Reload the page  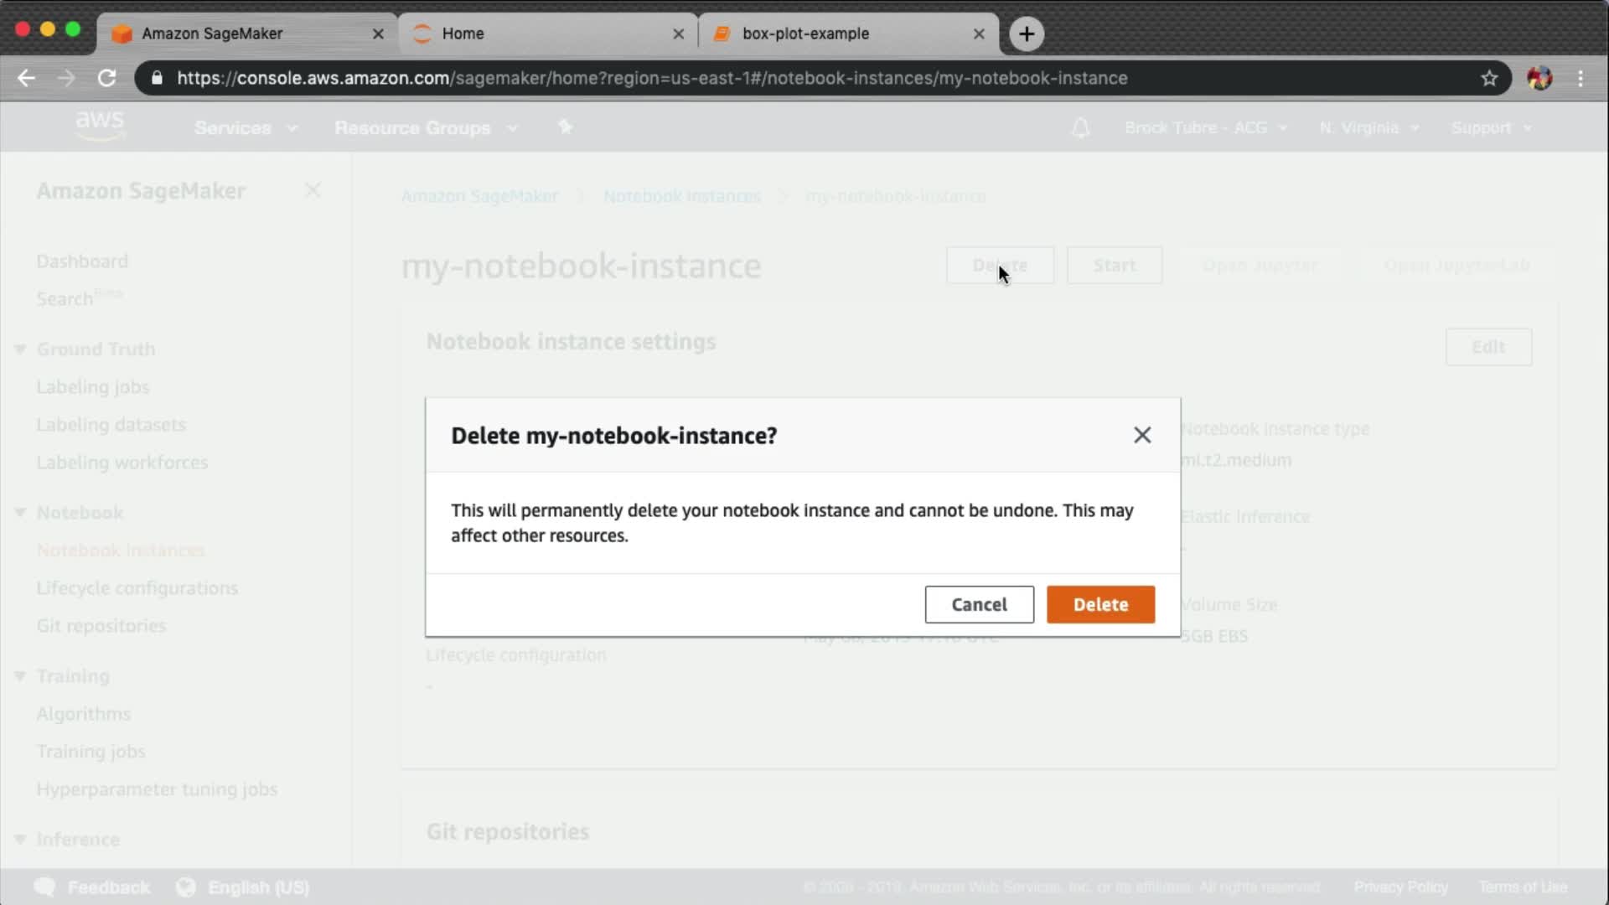pyautogui.click(x=106, y=78)
